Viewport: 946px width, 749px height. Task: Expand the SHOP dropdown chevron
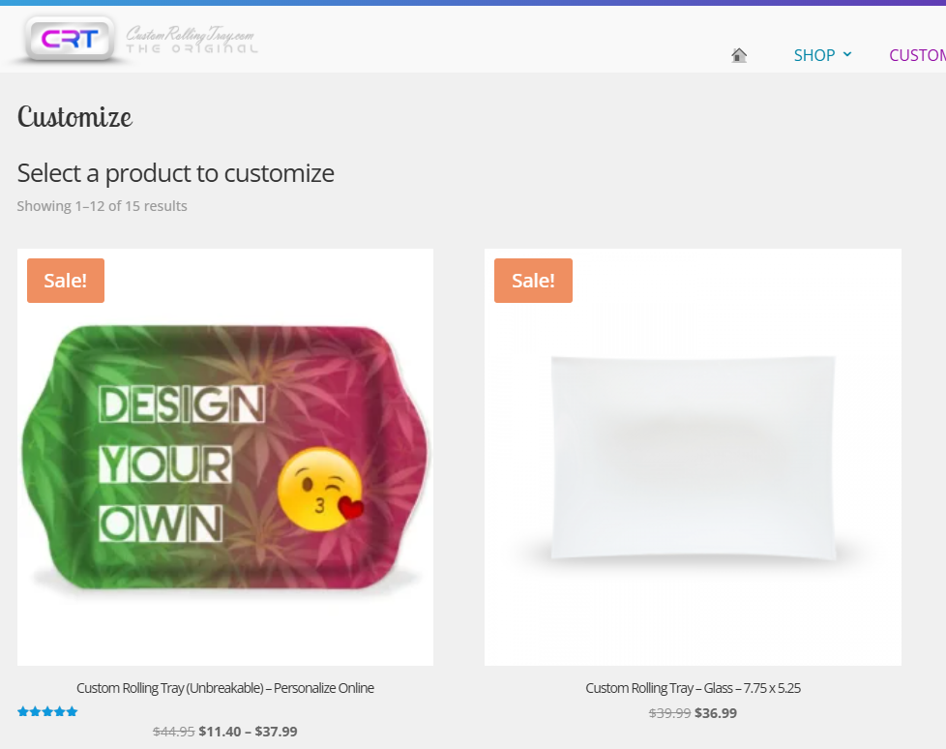click(847, 55)
